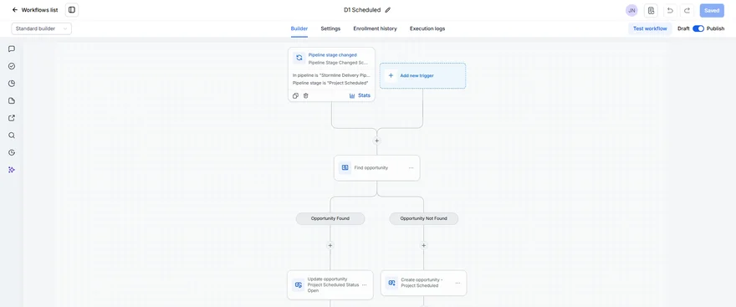The width and height of the screenshot is (736, 307).
Task: Switch to the Builder tab
Action: click(299, 28)
